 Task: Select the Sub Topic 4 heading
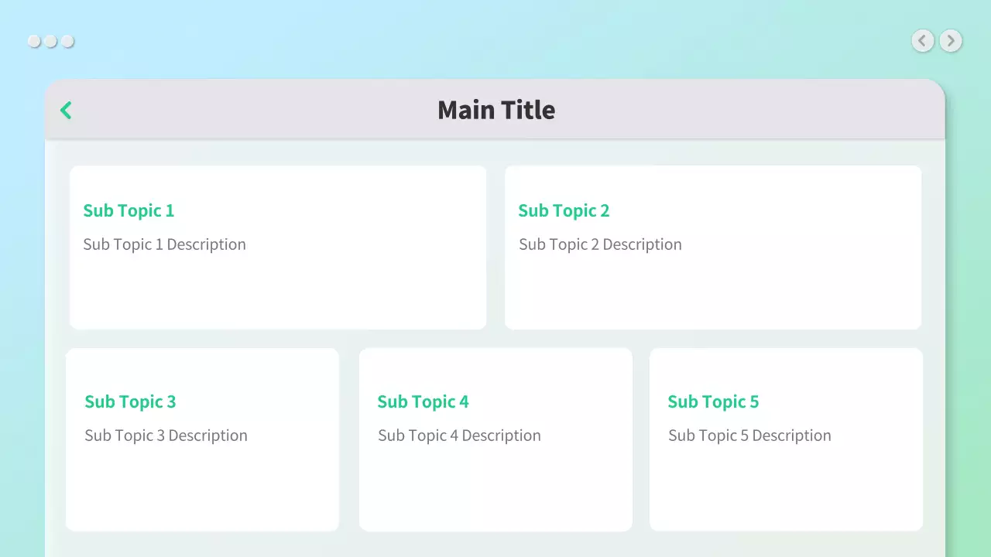pyautogui.click(x=423, y=402)
